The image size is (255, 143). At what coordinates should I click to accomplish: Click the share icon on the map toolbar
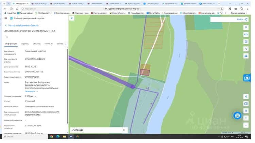coord(246,49)
